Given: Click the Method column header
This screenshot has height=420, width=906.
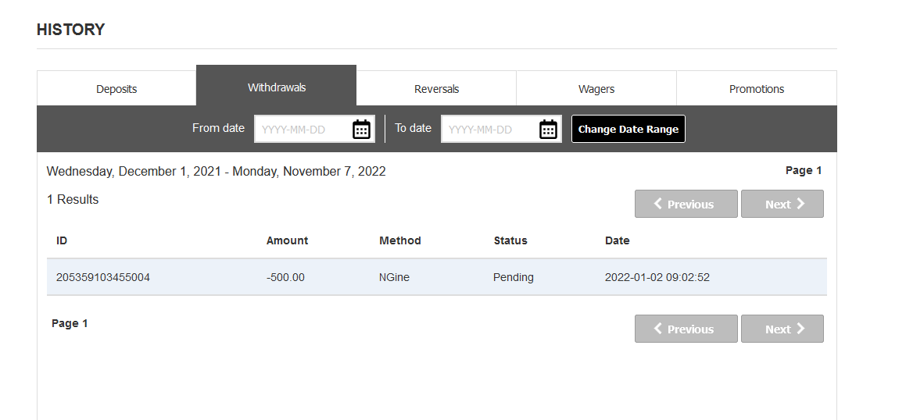Looking at the screenshot, I should pos(400,240).
